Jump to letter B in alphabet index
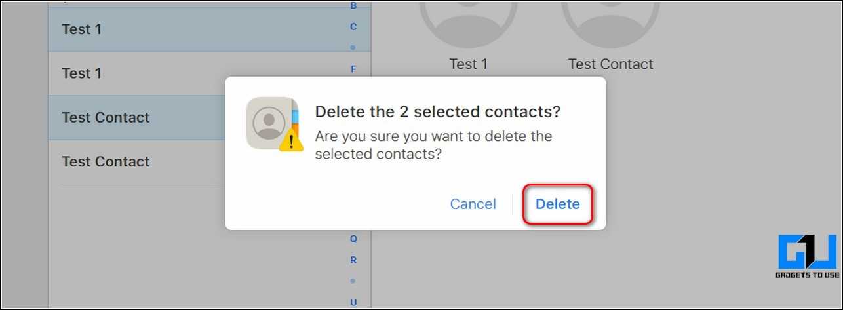The image size is (843, 310). (353, 6)
